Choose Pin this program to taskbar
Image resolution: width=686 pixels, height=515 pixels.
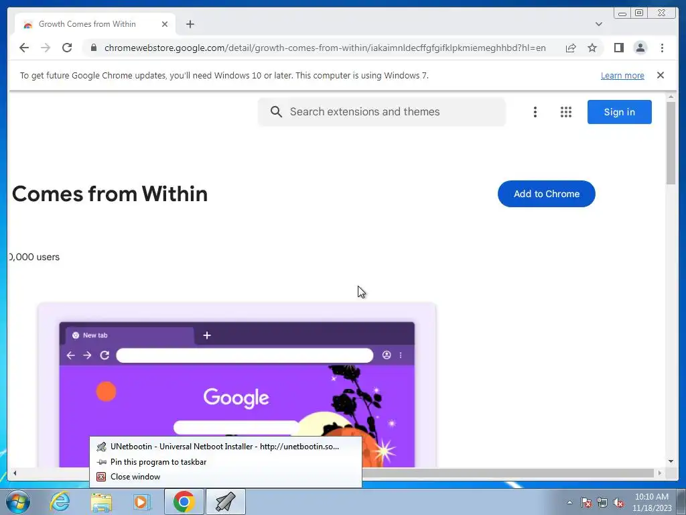(225, 462)
